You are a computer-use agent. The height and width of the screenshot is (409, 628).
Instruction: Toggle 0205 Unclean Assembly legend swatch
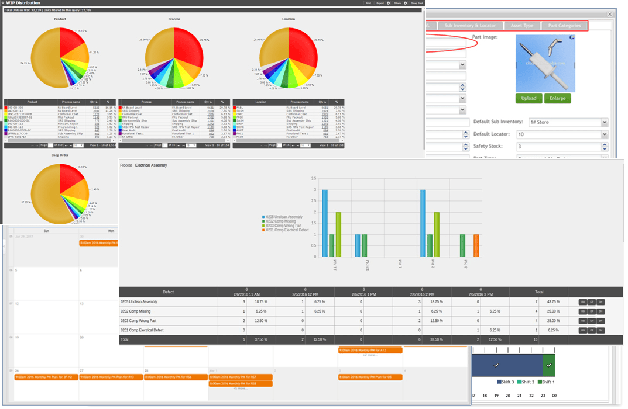point(264,217)
